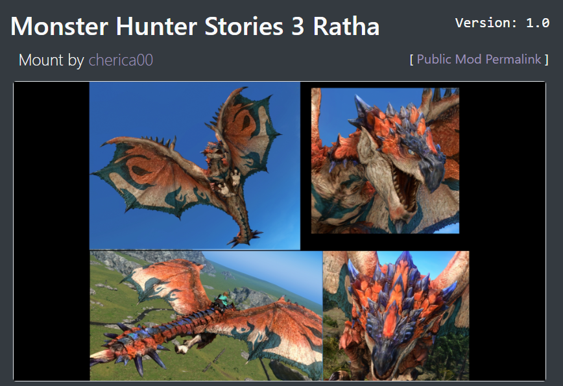Click the Monster Hunter Stories 3 Ratha title
Viewport: 563px width, 386px height.
pyautogui.click(x=195, y=26)
